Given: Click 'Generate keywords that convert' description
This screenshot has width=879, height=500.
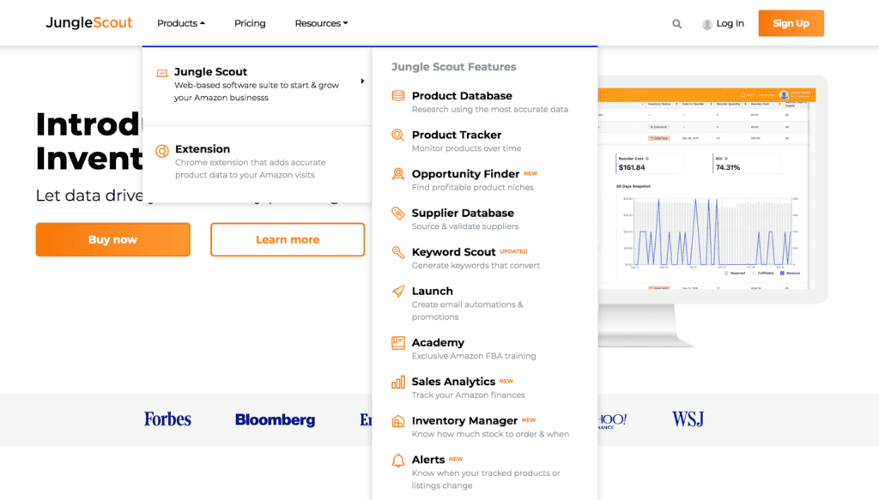Looking at the screenshot, I should [476, 265].
